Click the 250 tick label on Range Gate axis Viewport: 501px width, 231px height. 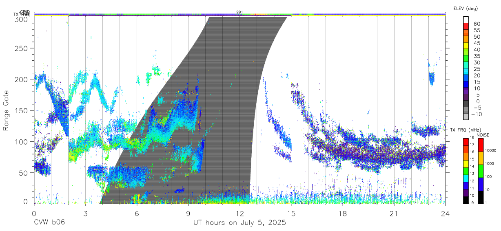pos(21,48)
